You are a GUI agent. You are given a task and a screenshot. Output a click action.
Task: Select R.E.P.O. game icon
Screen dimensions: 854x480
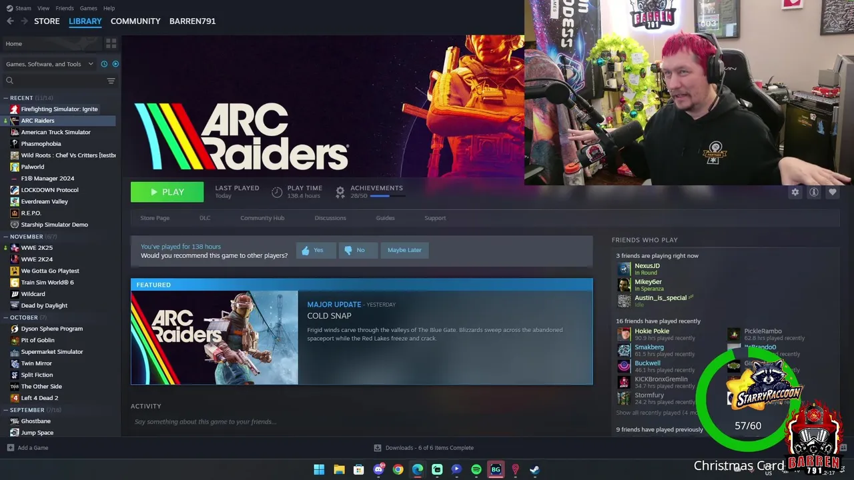tap(15, 213)
